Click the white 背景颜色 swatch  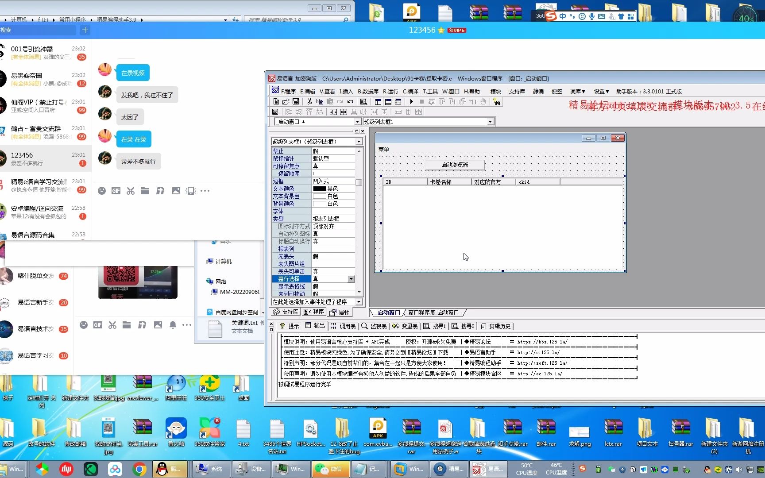[x=319, y=204]
